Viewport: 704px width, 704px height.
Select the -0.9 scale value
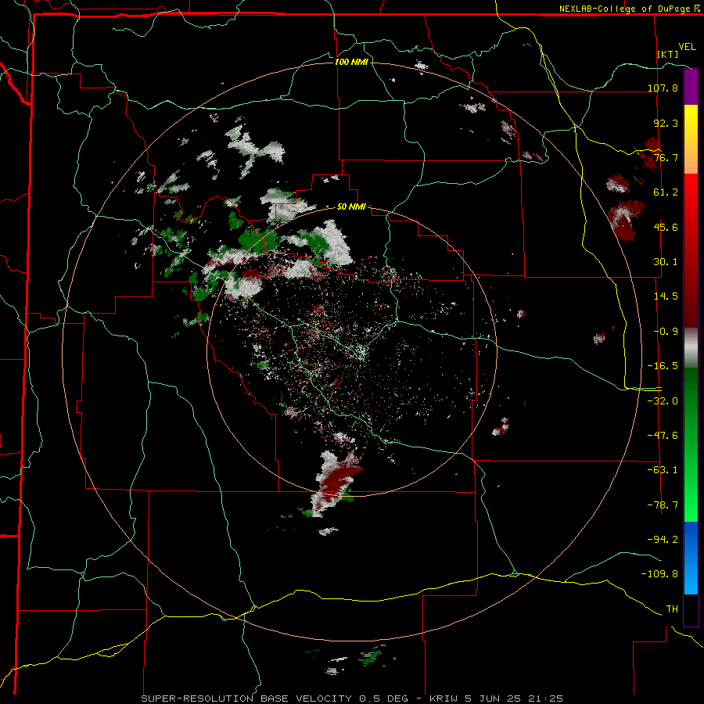pos(666,332)
